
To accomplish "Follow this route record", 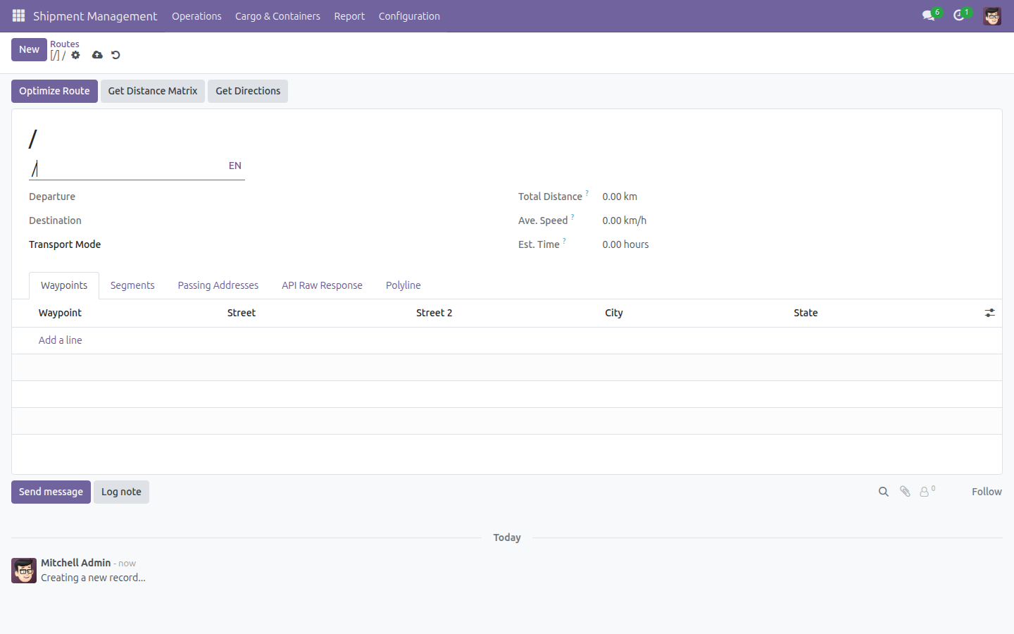I will point(987,492).
